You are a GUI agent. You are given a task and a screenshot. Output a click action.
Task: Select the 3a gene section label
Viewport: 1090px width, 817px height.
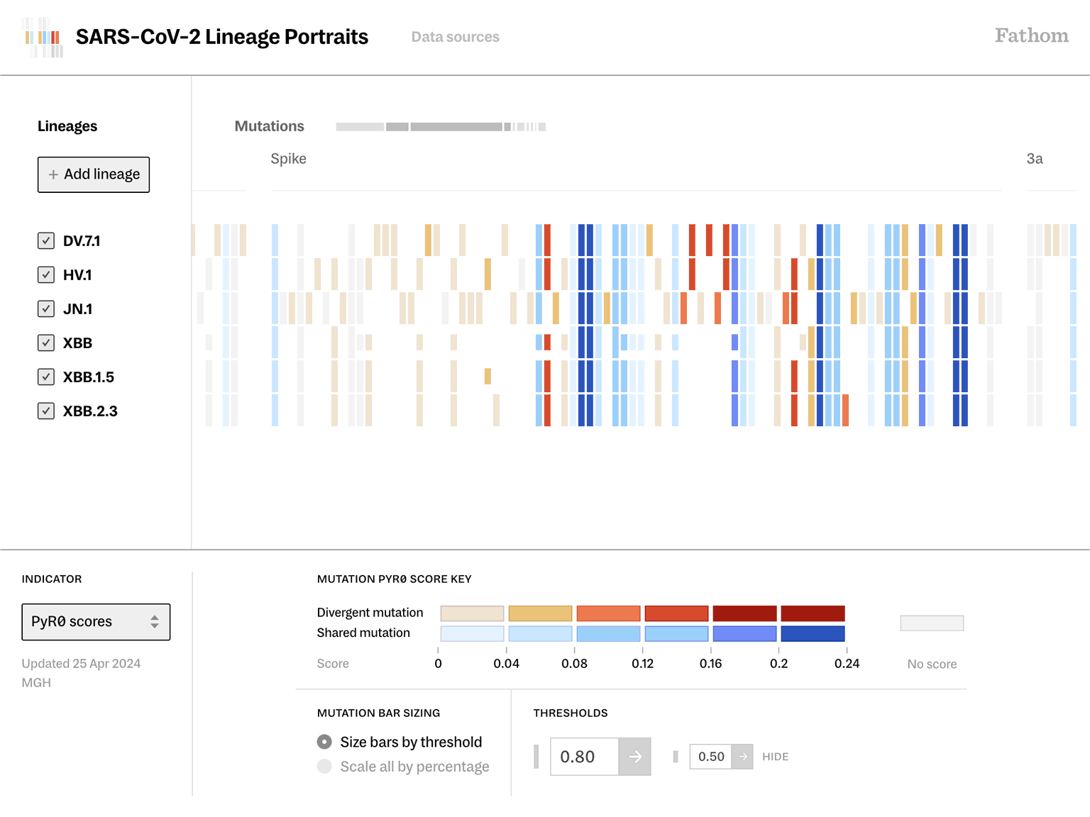point(1034,159)
